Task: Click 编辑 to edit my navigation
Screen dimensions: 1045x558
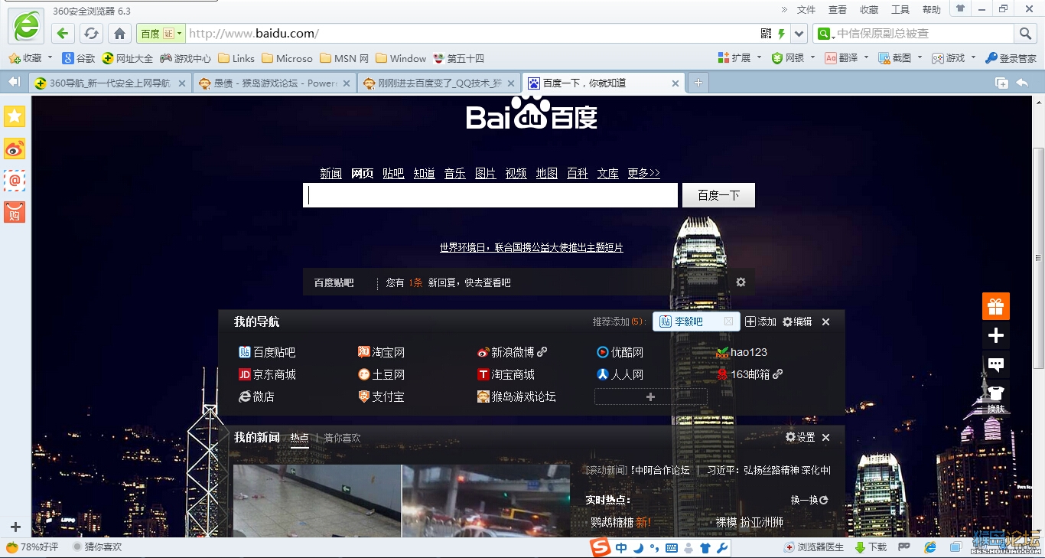Action: (797, 322)
